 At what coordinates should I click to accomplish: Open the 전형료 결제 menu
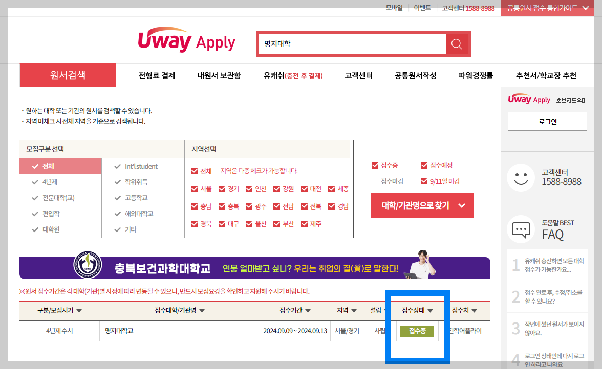point(157,76)
